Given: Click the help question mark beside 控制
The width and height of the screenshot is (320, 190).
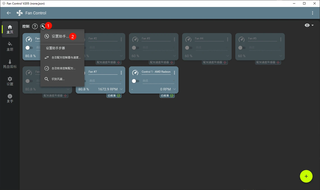Looking at the screenshot, I should [35, 26].
